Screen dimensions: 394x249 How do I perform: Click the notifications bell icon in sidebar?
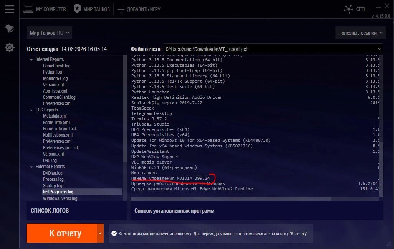10,28
